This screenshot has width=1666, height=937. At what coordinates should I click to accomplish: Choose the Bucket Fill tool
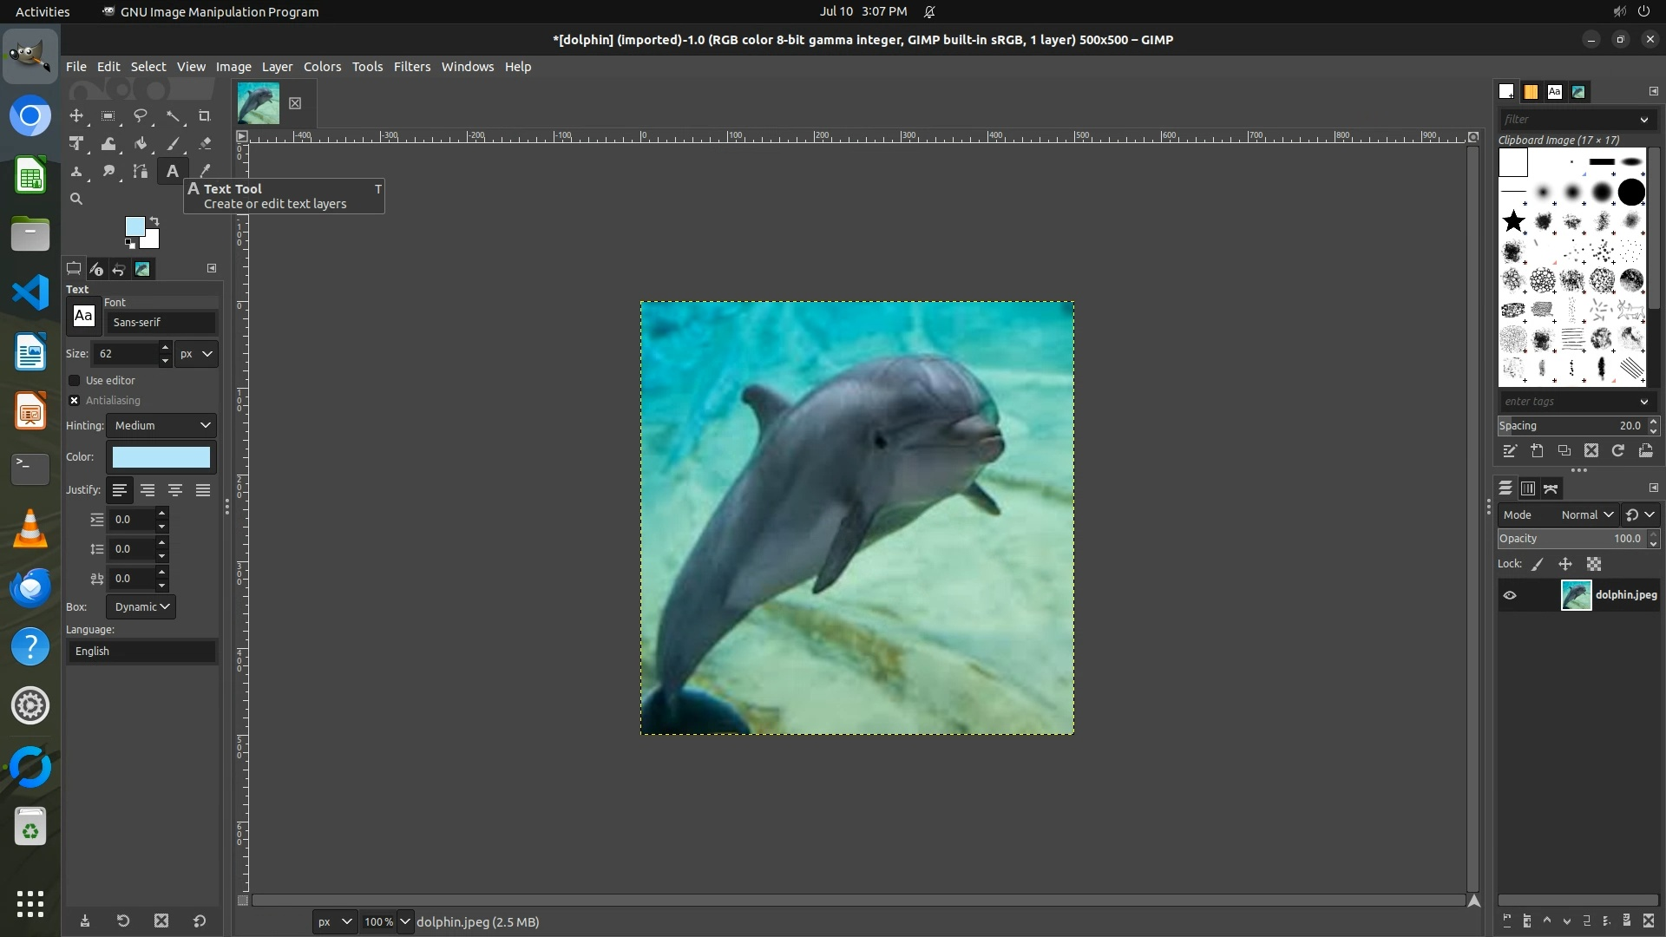[141, 144]
